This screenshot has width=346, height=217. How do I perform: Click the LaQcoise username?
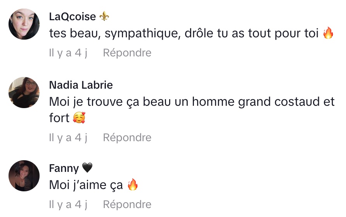pyautogui.click(x=73, y=17)
